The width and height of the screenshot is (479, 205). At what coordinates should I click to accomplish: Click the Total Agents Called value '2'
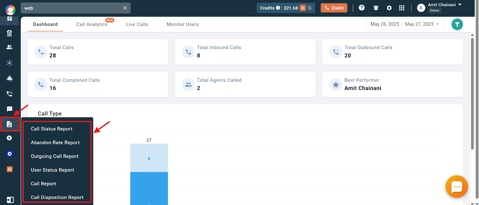tap(198, 88)
